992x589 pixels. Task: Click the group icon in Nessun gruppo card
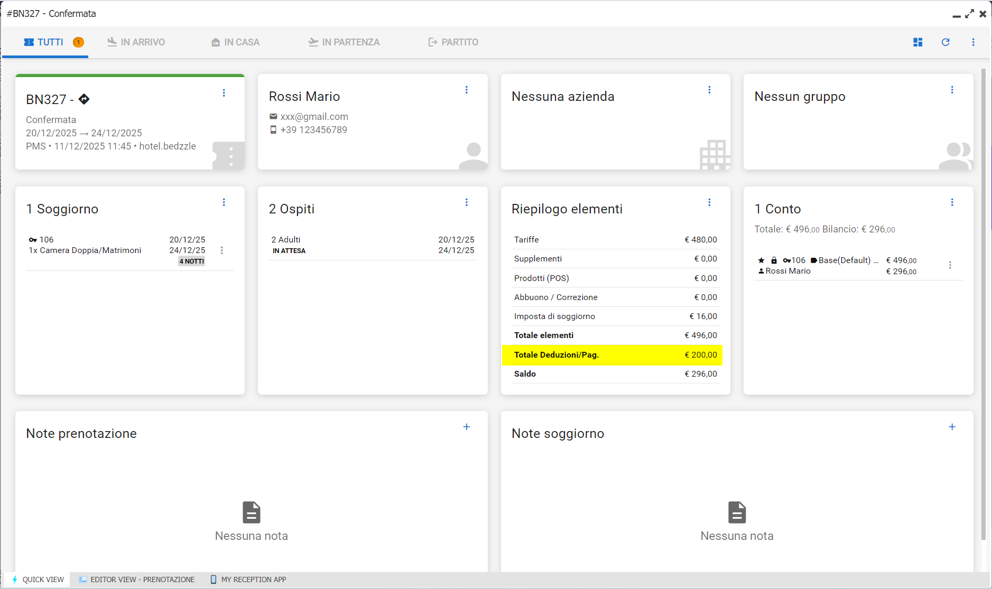pos(956,156)
